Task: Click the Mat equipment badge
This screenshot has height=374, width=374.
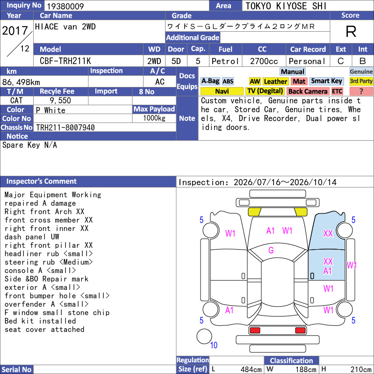Action: click(299, 81)
